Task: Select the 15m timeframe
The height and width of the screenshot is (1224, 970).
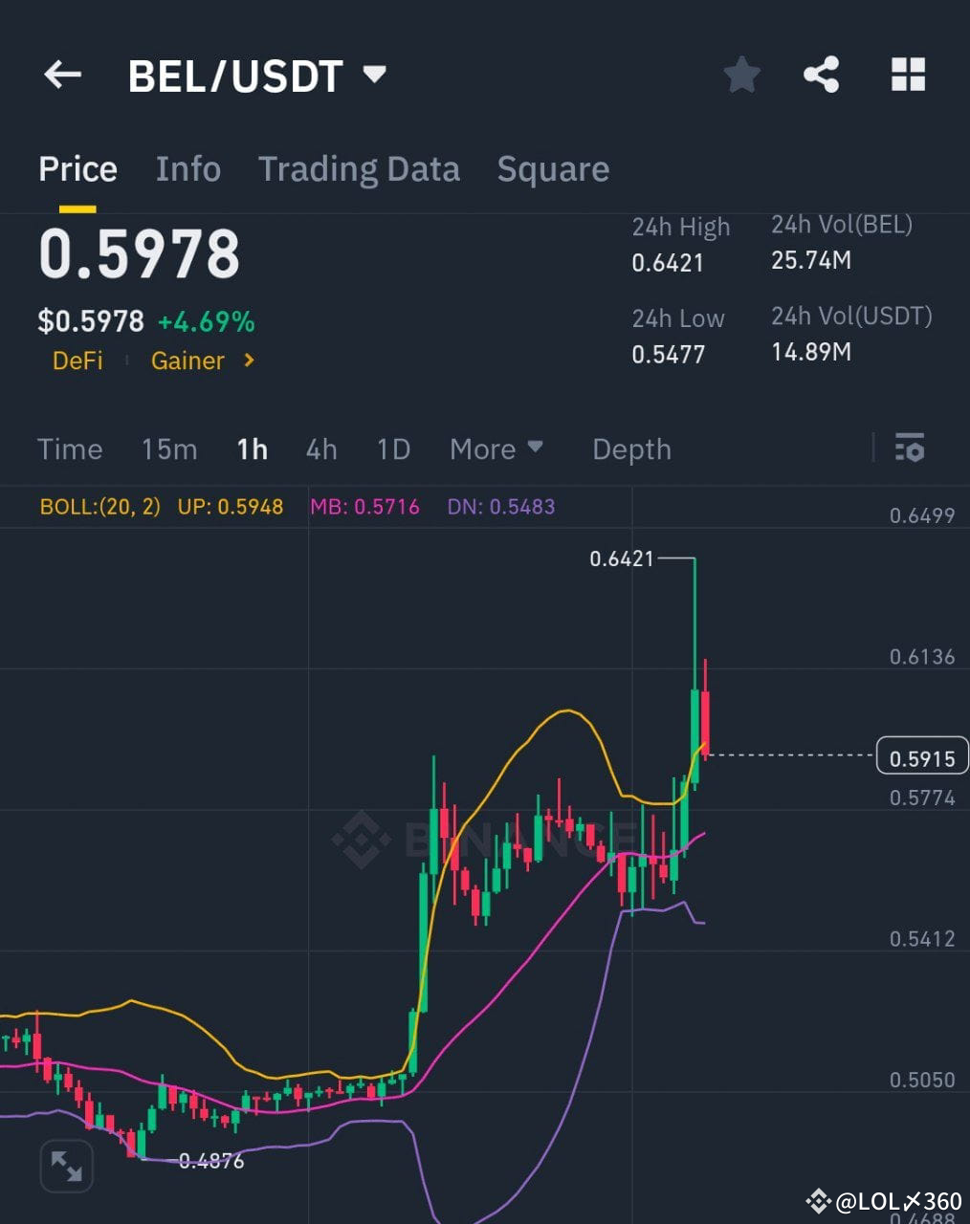Action: click(168, 448)
